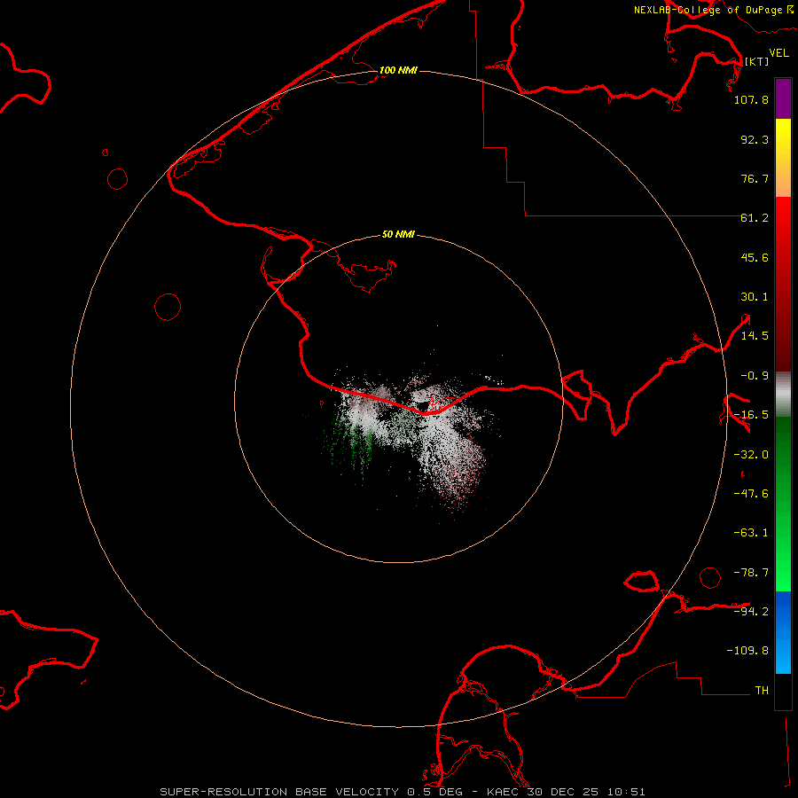The height and width of the screenshot is (798, 798).
Task: Click the -16.5 scale value
Action: pos(751,415)
